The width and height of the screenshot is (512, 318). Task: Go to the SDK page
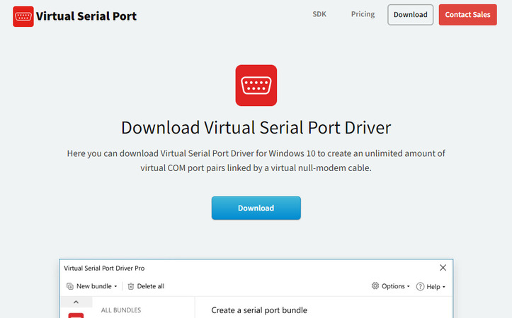319,14
